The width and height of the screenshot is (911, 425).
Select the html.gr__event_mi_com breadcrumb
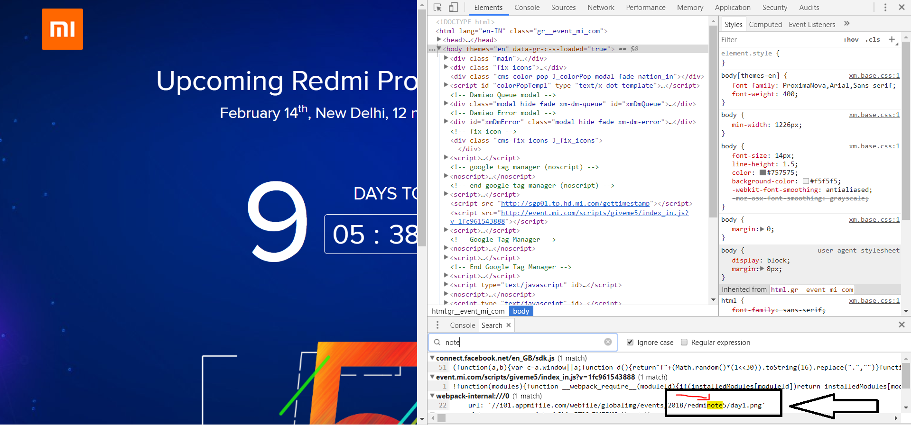click(468, 311)
